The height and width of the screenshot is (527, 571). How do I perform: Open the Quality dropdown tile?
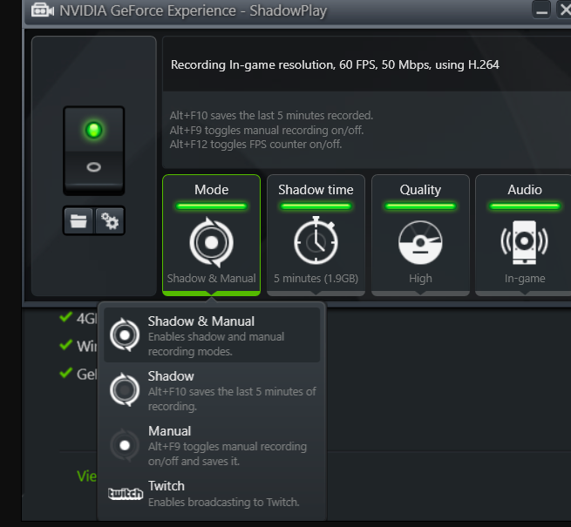[420, 234]
